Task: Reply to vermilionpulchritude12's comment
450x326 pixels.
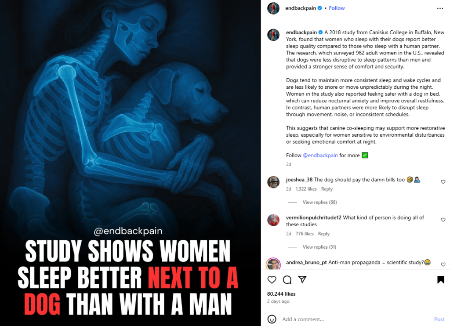Action: click(x=324, y=234)
